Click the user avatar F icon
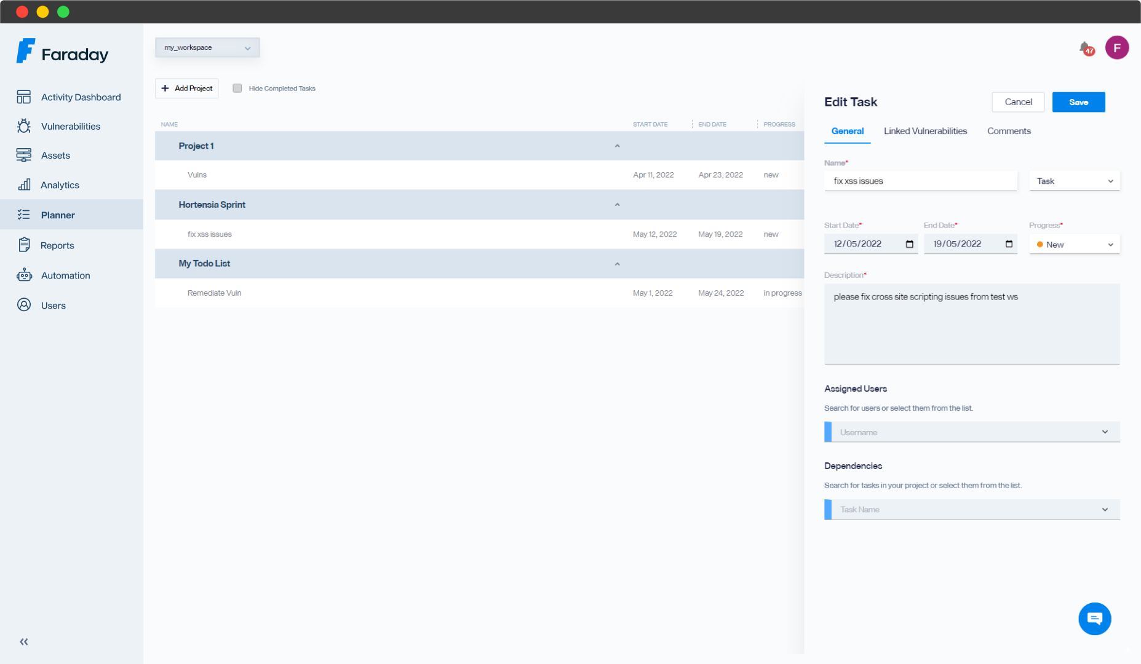This screenshot has height=664, width=1141. 1116,48
